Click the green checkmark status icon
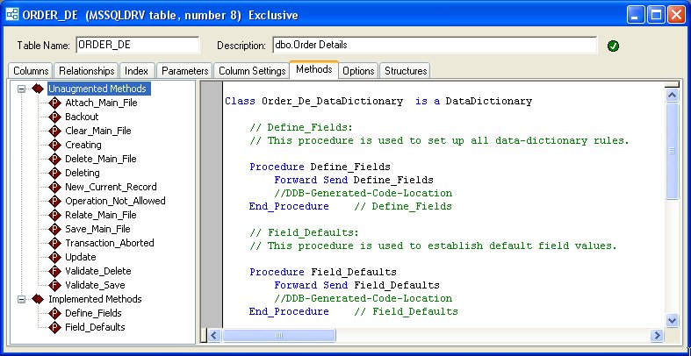This screenshot has width=691, height=356. [x=613, y=46]
